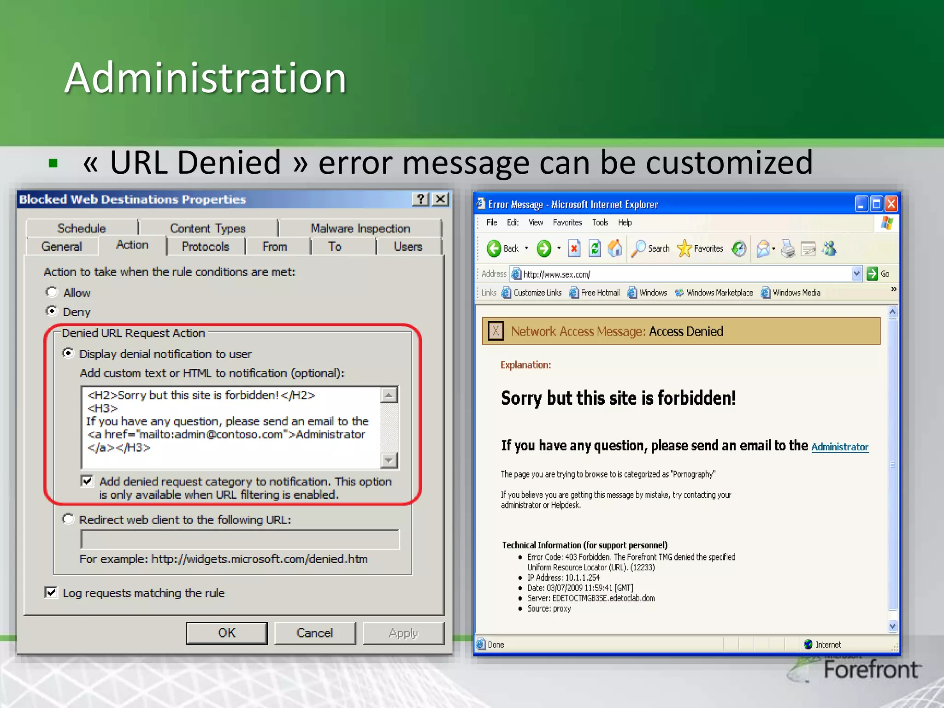
Task: Open the Back button history dropdown arrow
Action: (x=526, y=248)
